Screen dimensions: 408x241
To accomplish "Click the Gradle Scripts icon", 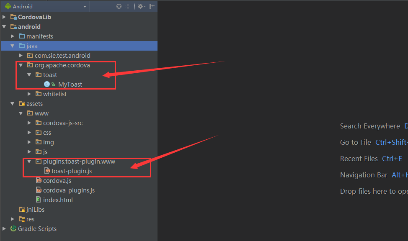I will 13,228.
